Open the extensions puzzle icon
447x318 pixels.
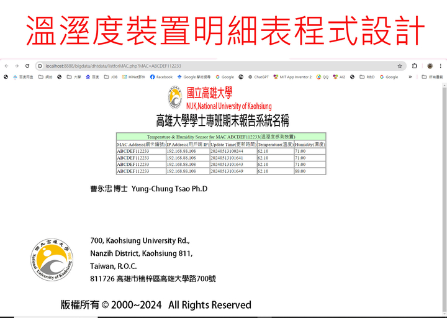click(x=414, y=66)
